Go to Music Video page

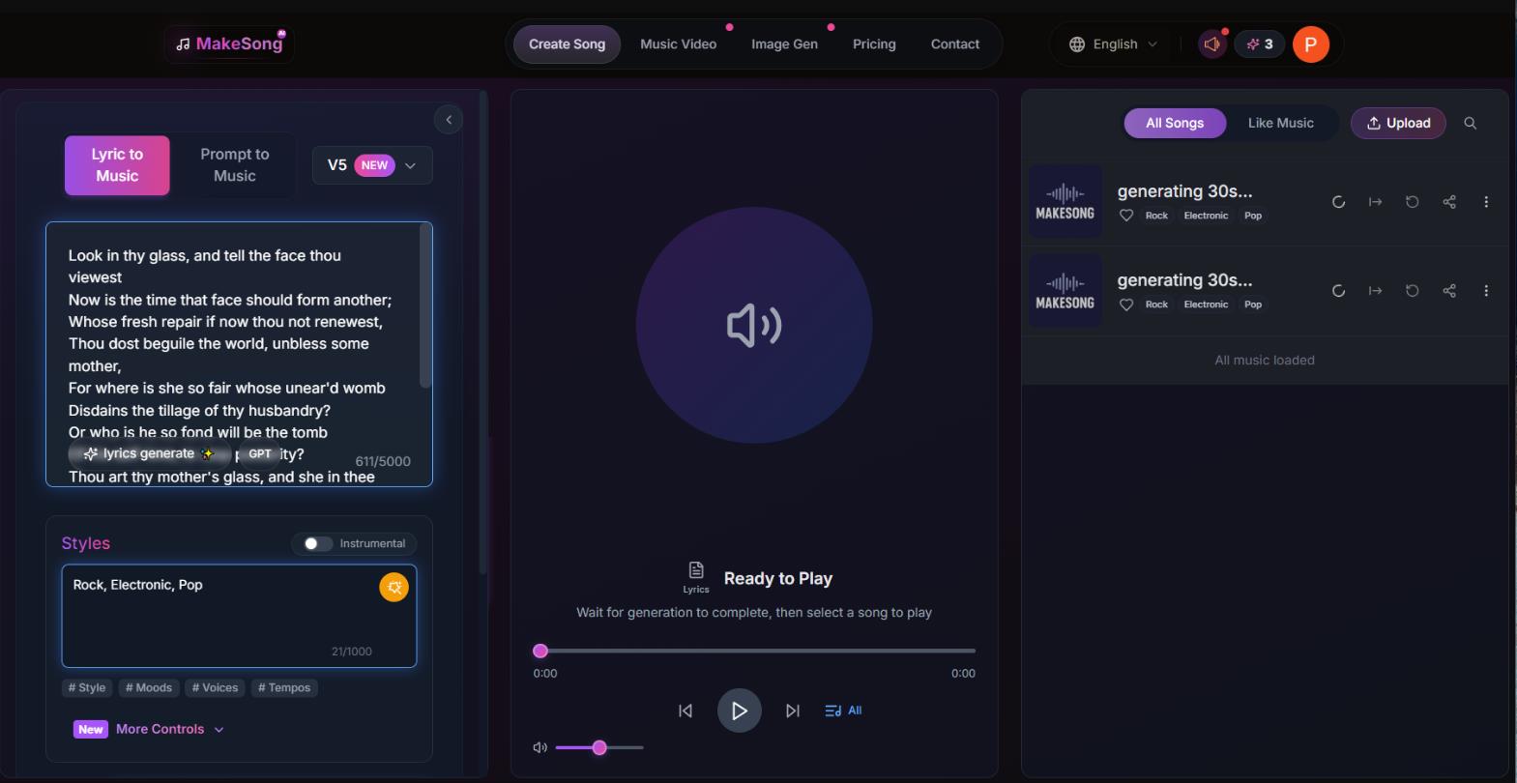click(678, 44)
